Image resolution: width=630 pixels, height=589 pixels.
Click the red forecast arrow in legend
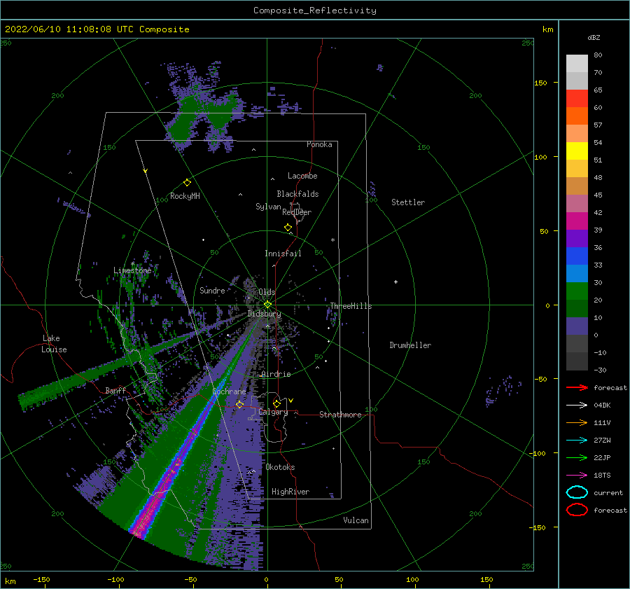(x=577, y=387)
